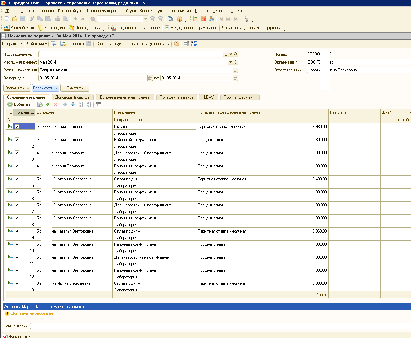411x338 pixels.
Task: Click the table columns settings icon
Action: 98,104
